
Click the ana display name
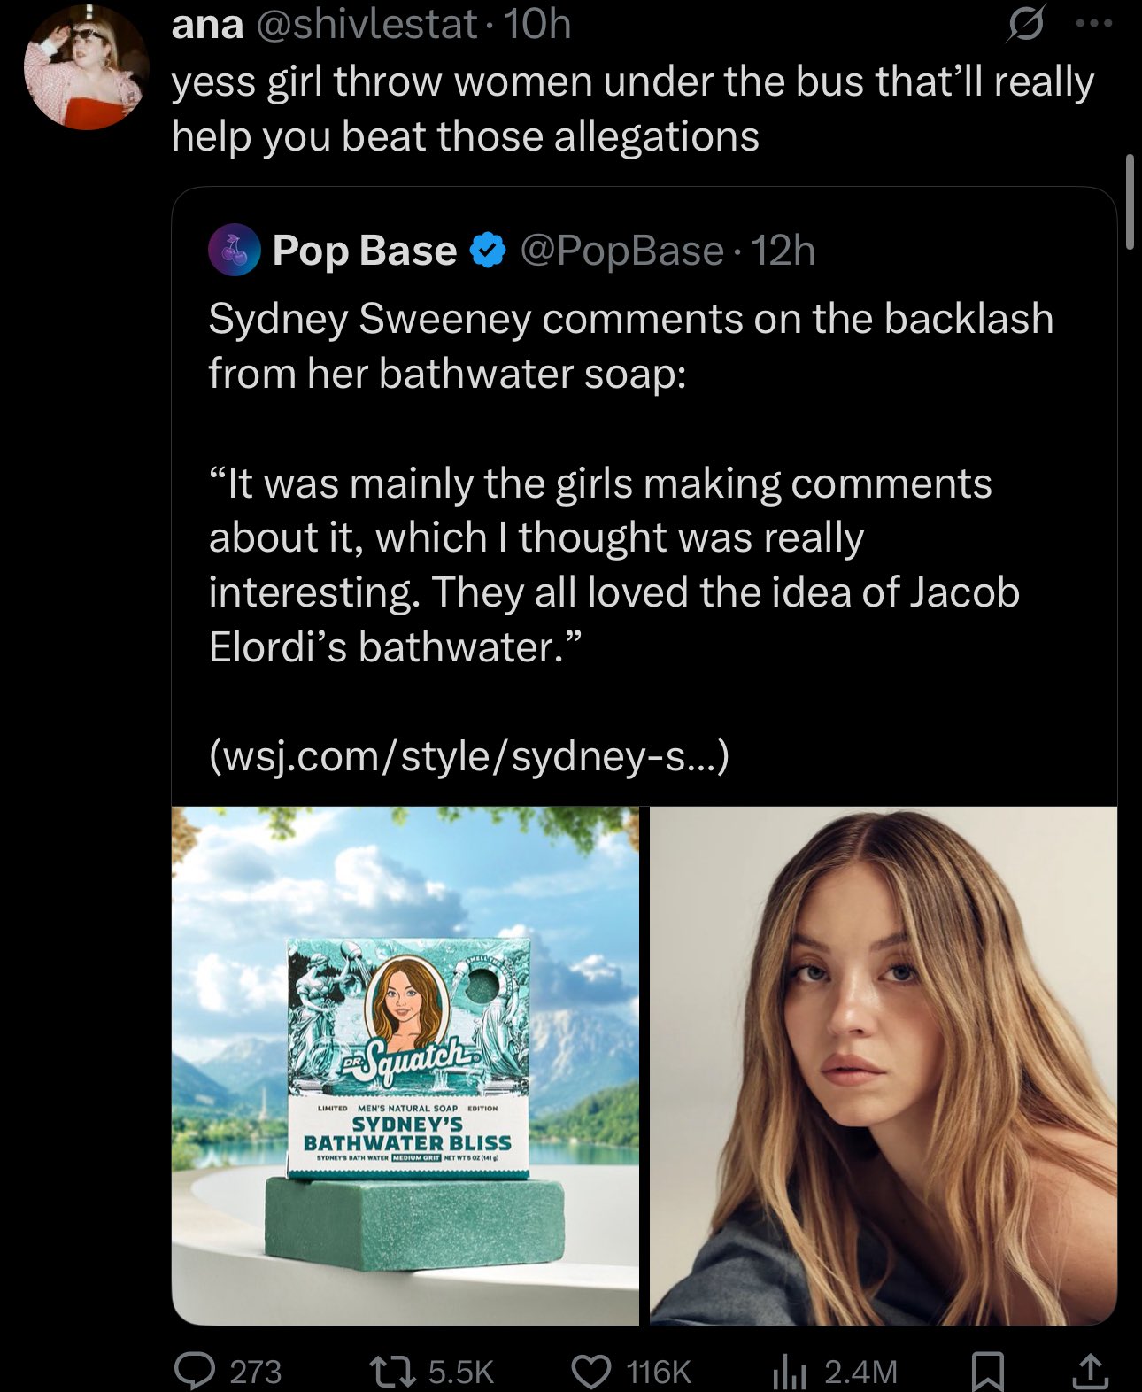pos(207,25)
